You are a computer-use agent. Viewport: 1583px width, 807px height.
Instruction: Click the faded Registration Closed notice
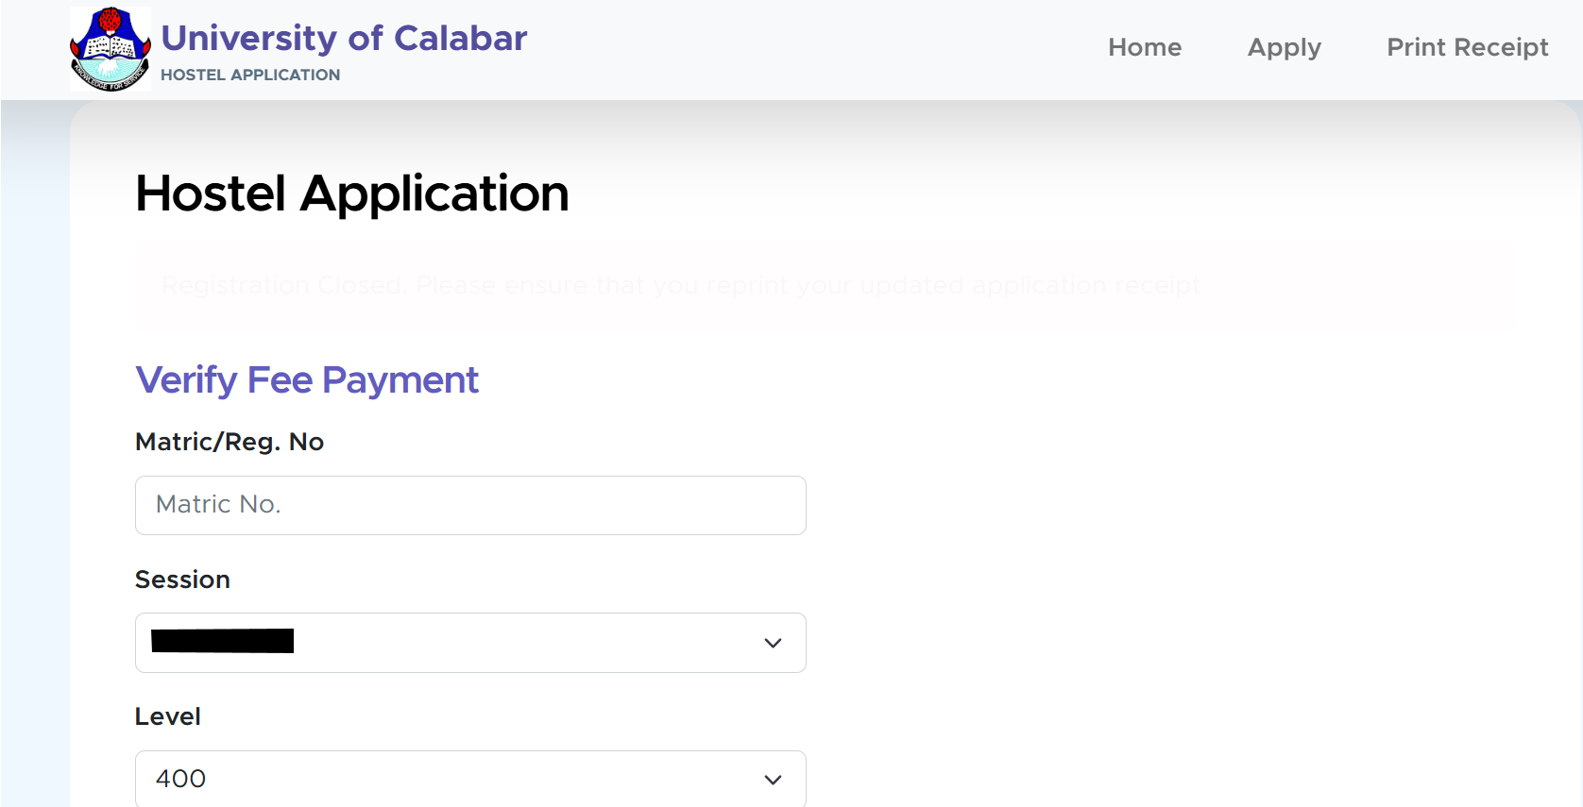tap(283, 285)
